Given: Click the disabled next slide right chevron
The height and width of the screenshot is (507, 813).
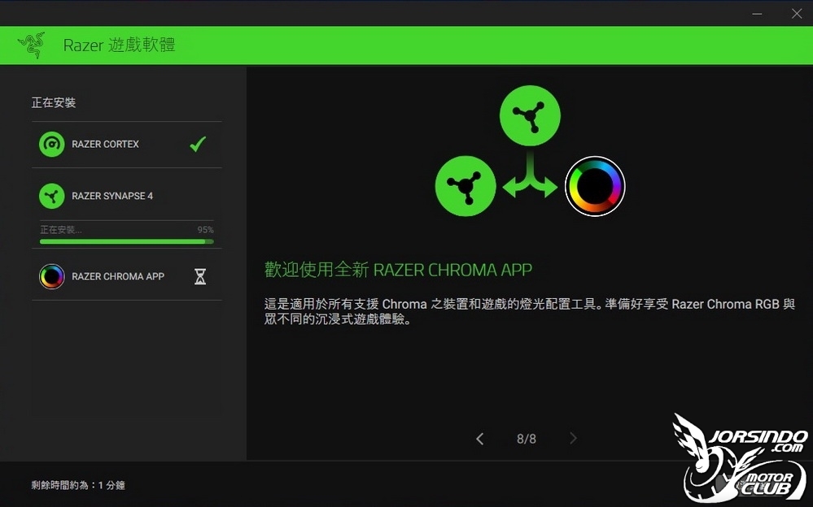Looking at the screenshot, I should (573, 439).
